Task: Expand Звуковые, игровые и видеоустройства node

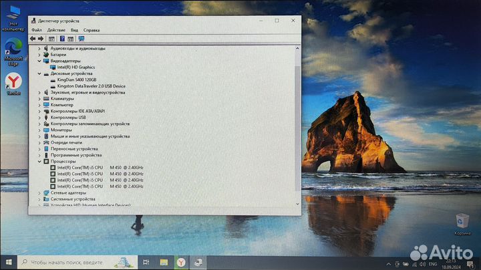Action: click(39, 92)
